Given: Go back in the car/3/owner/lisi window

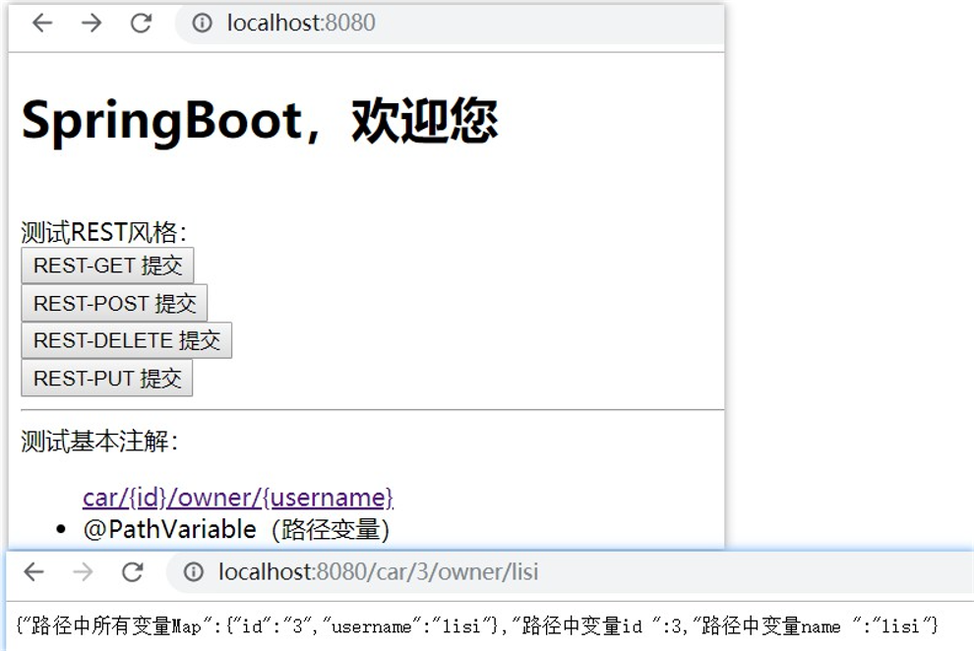Looking at the screenshot, I should tap(33, 571).
